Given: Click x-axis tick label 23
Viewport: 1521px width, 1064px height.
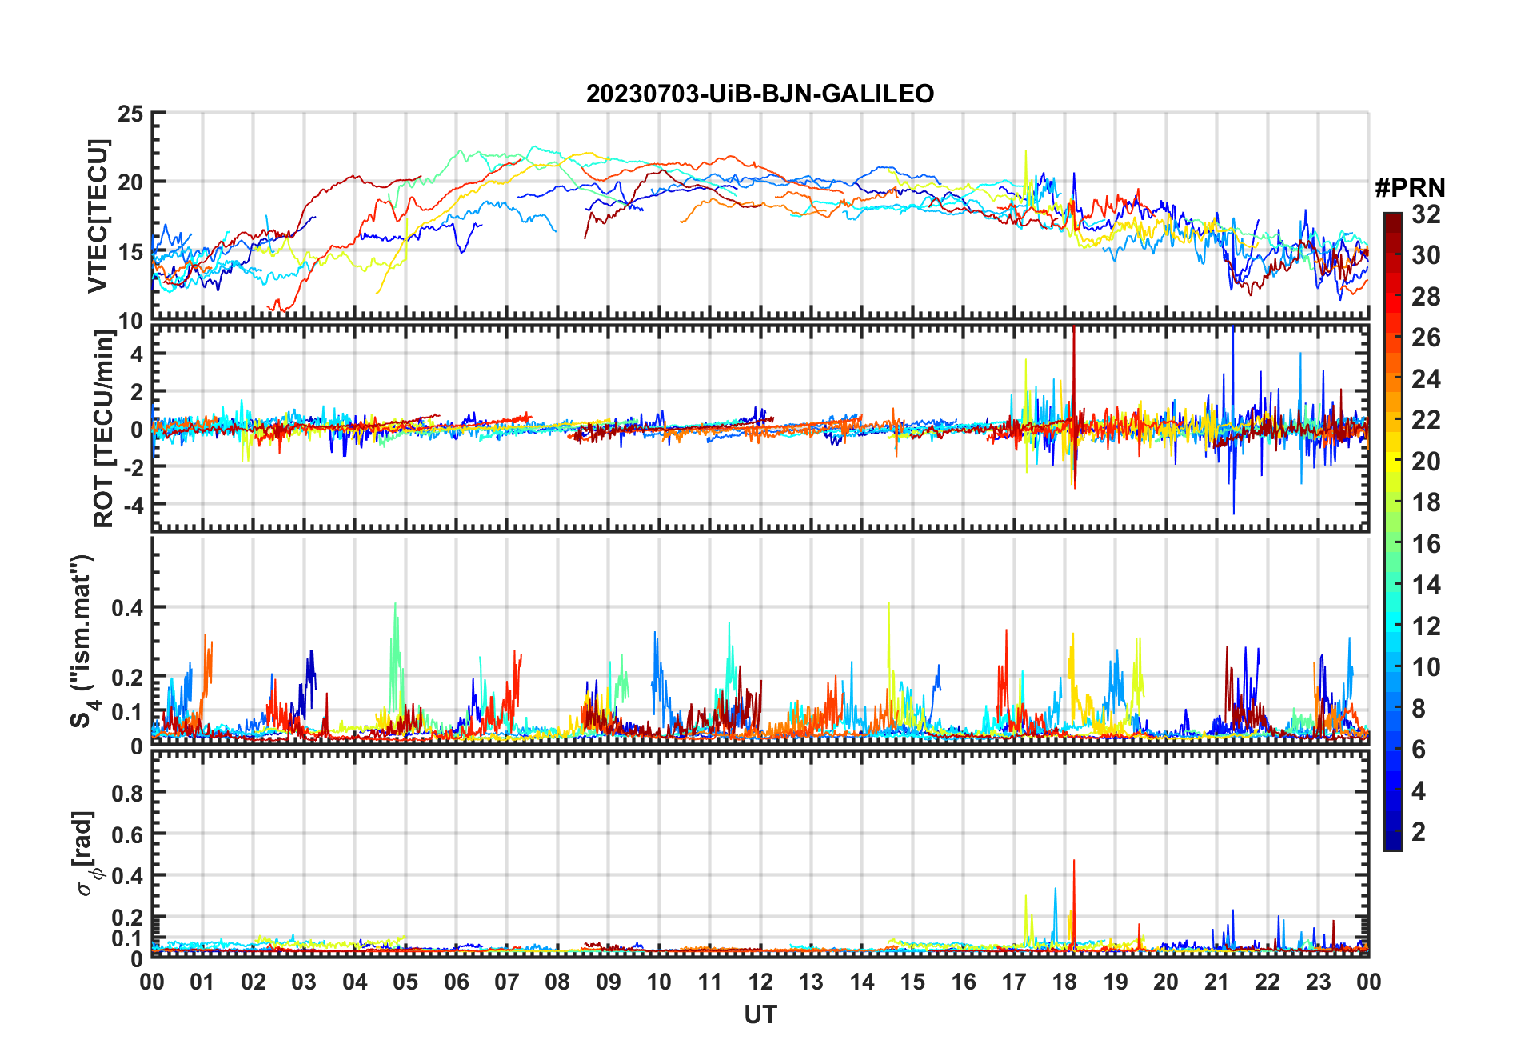Looking at the screenshot, I should (1318, 982).
